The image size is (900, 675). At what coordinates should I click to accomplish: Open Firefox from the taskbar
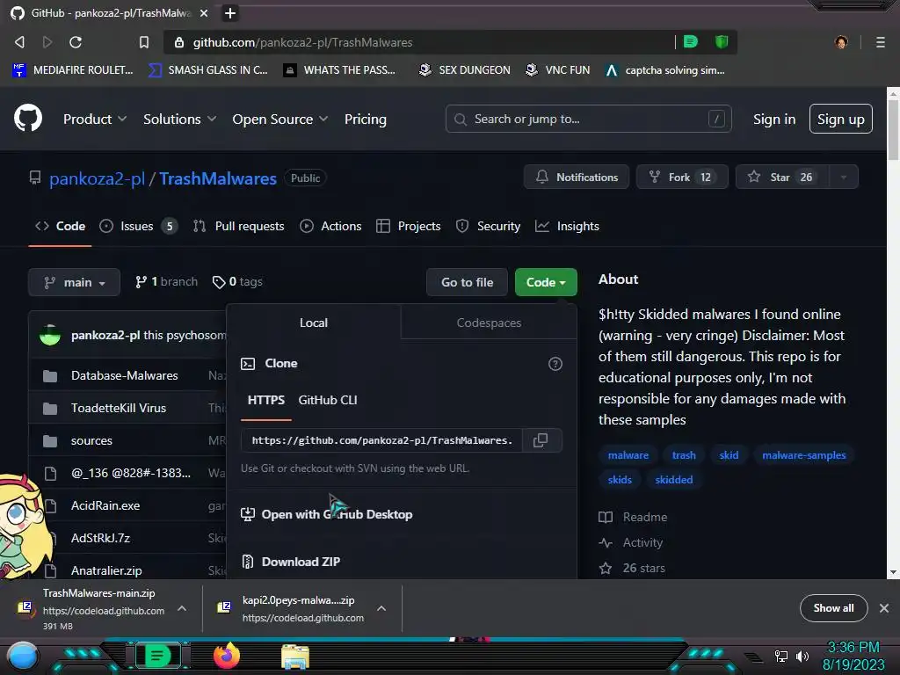(227, 656)
